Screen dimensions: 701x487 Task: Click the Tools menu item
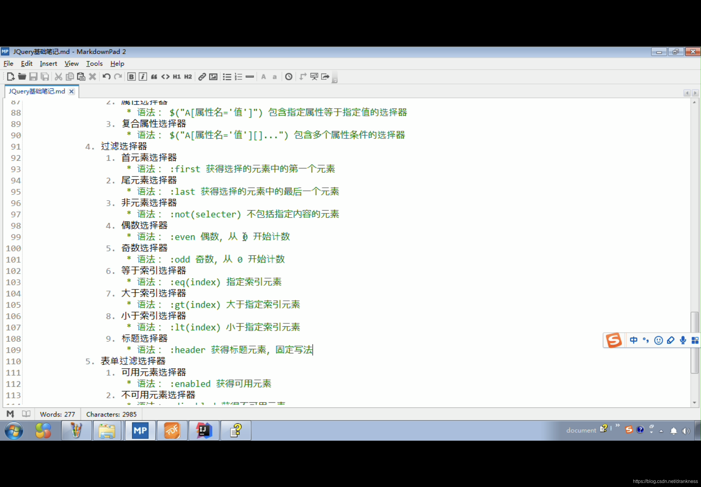pyautogui.click(x=94, y=63)
